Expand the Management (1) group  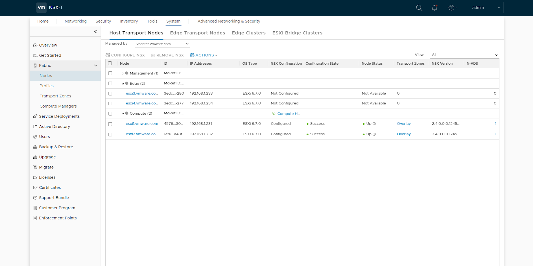click(x=123, y=73)
